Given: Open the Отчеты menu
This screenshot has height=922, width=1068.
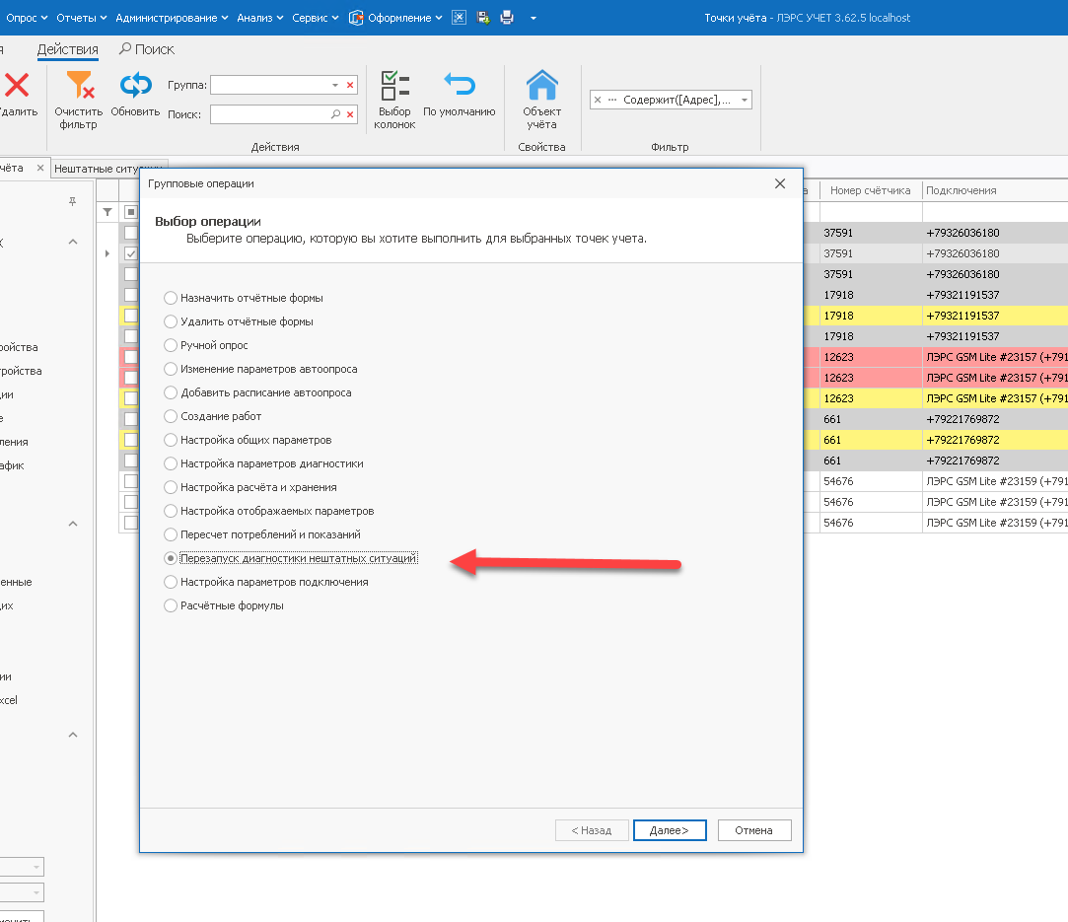Looking at the screenshot, I should (82, 18).
